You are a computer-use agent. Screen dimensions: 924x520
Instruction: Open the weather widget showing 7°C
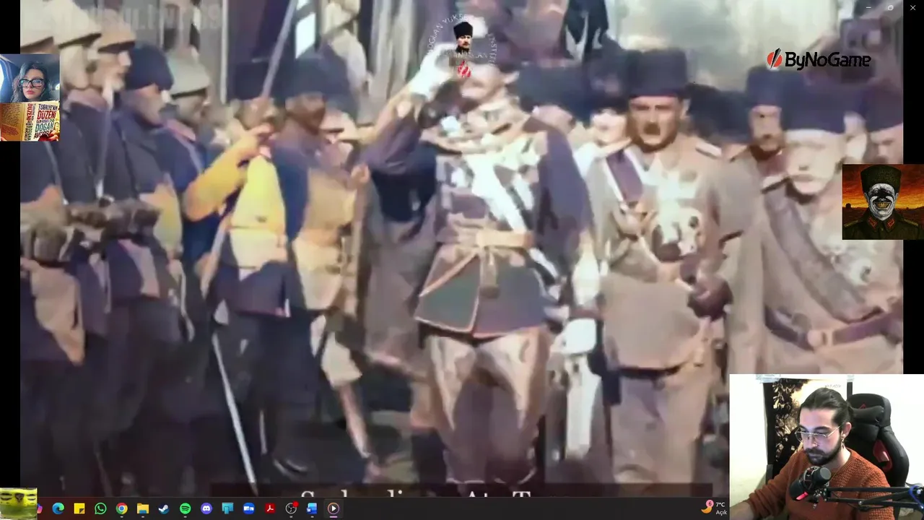click(714, 508)
